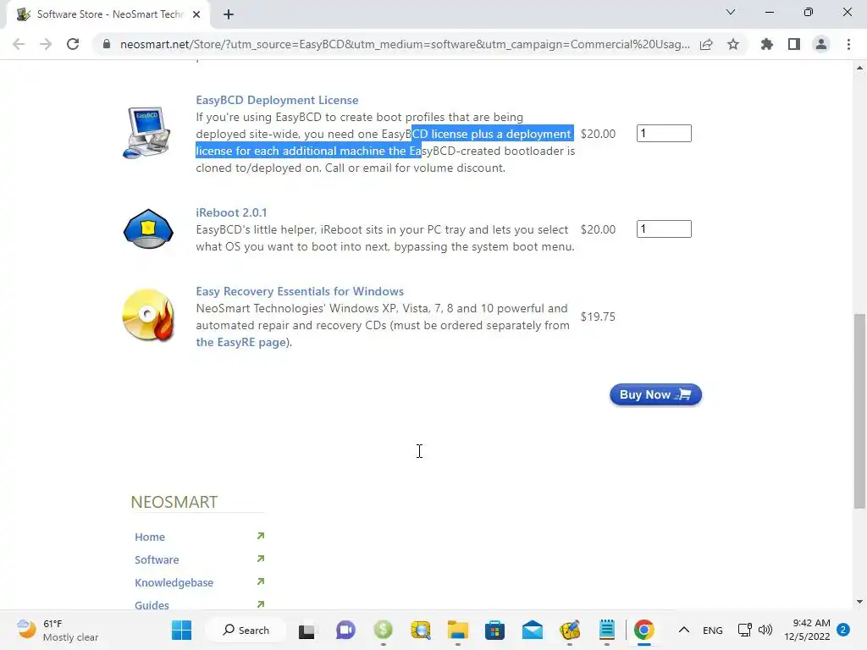Image resolution: width=867 pixels, height=650 pixels.
Task: Toggle the Chrome side panel icon
Action: (794, 44)
